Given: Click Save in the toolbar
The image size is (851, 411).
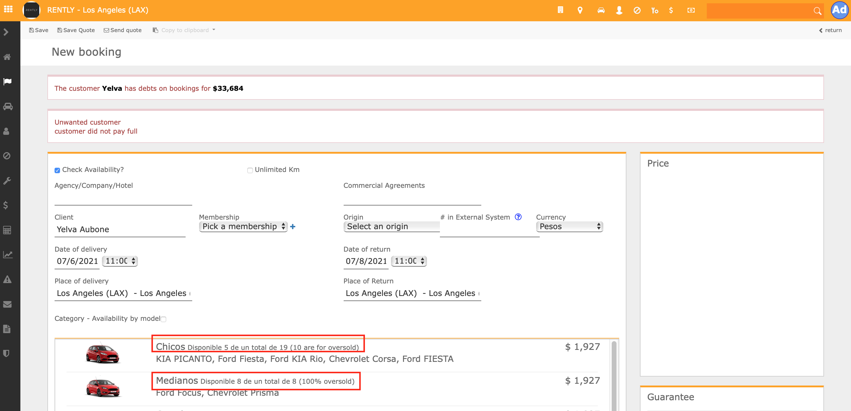Looking at the screenshot, I should click(39, 30).
